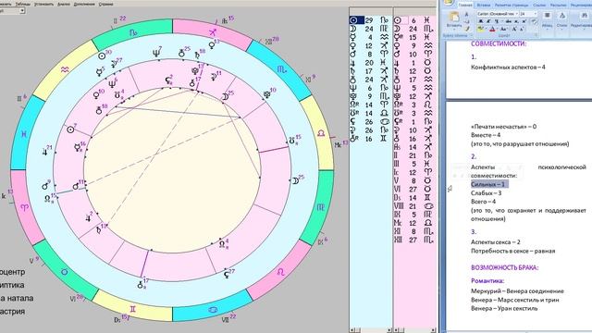Click the red font color icon
Viewport: 592px width, 333px height.
(x=492, y=29)
